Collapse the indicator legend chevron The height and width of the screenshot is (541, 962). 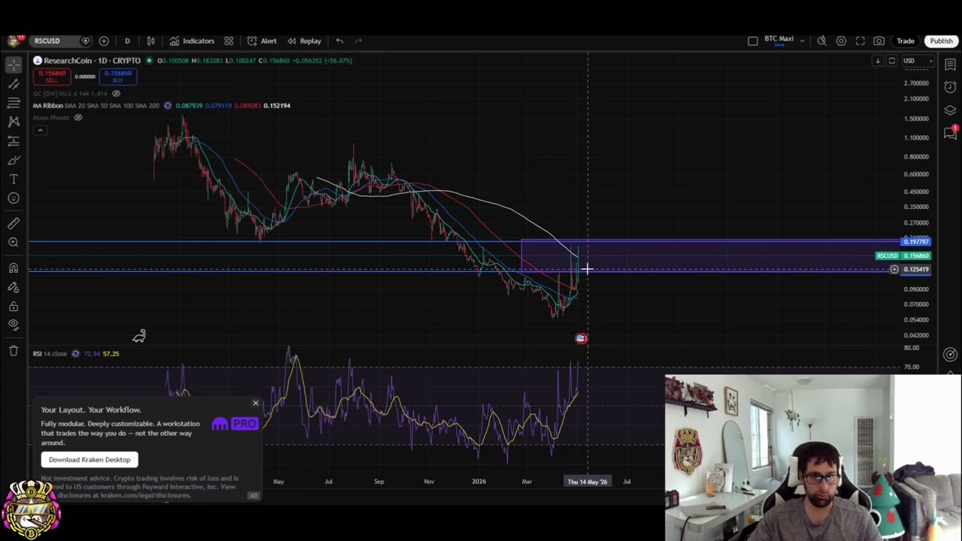[x=40, y=130]
